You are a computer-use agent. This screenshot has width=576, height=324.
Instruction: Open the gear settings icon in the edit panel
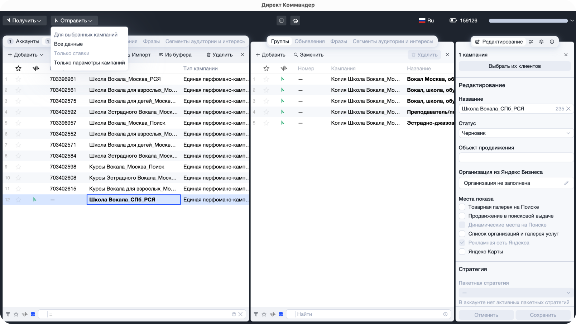[541, 42]
